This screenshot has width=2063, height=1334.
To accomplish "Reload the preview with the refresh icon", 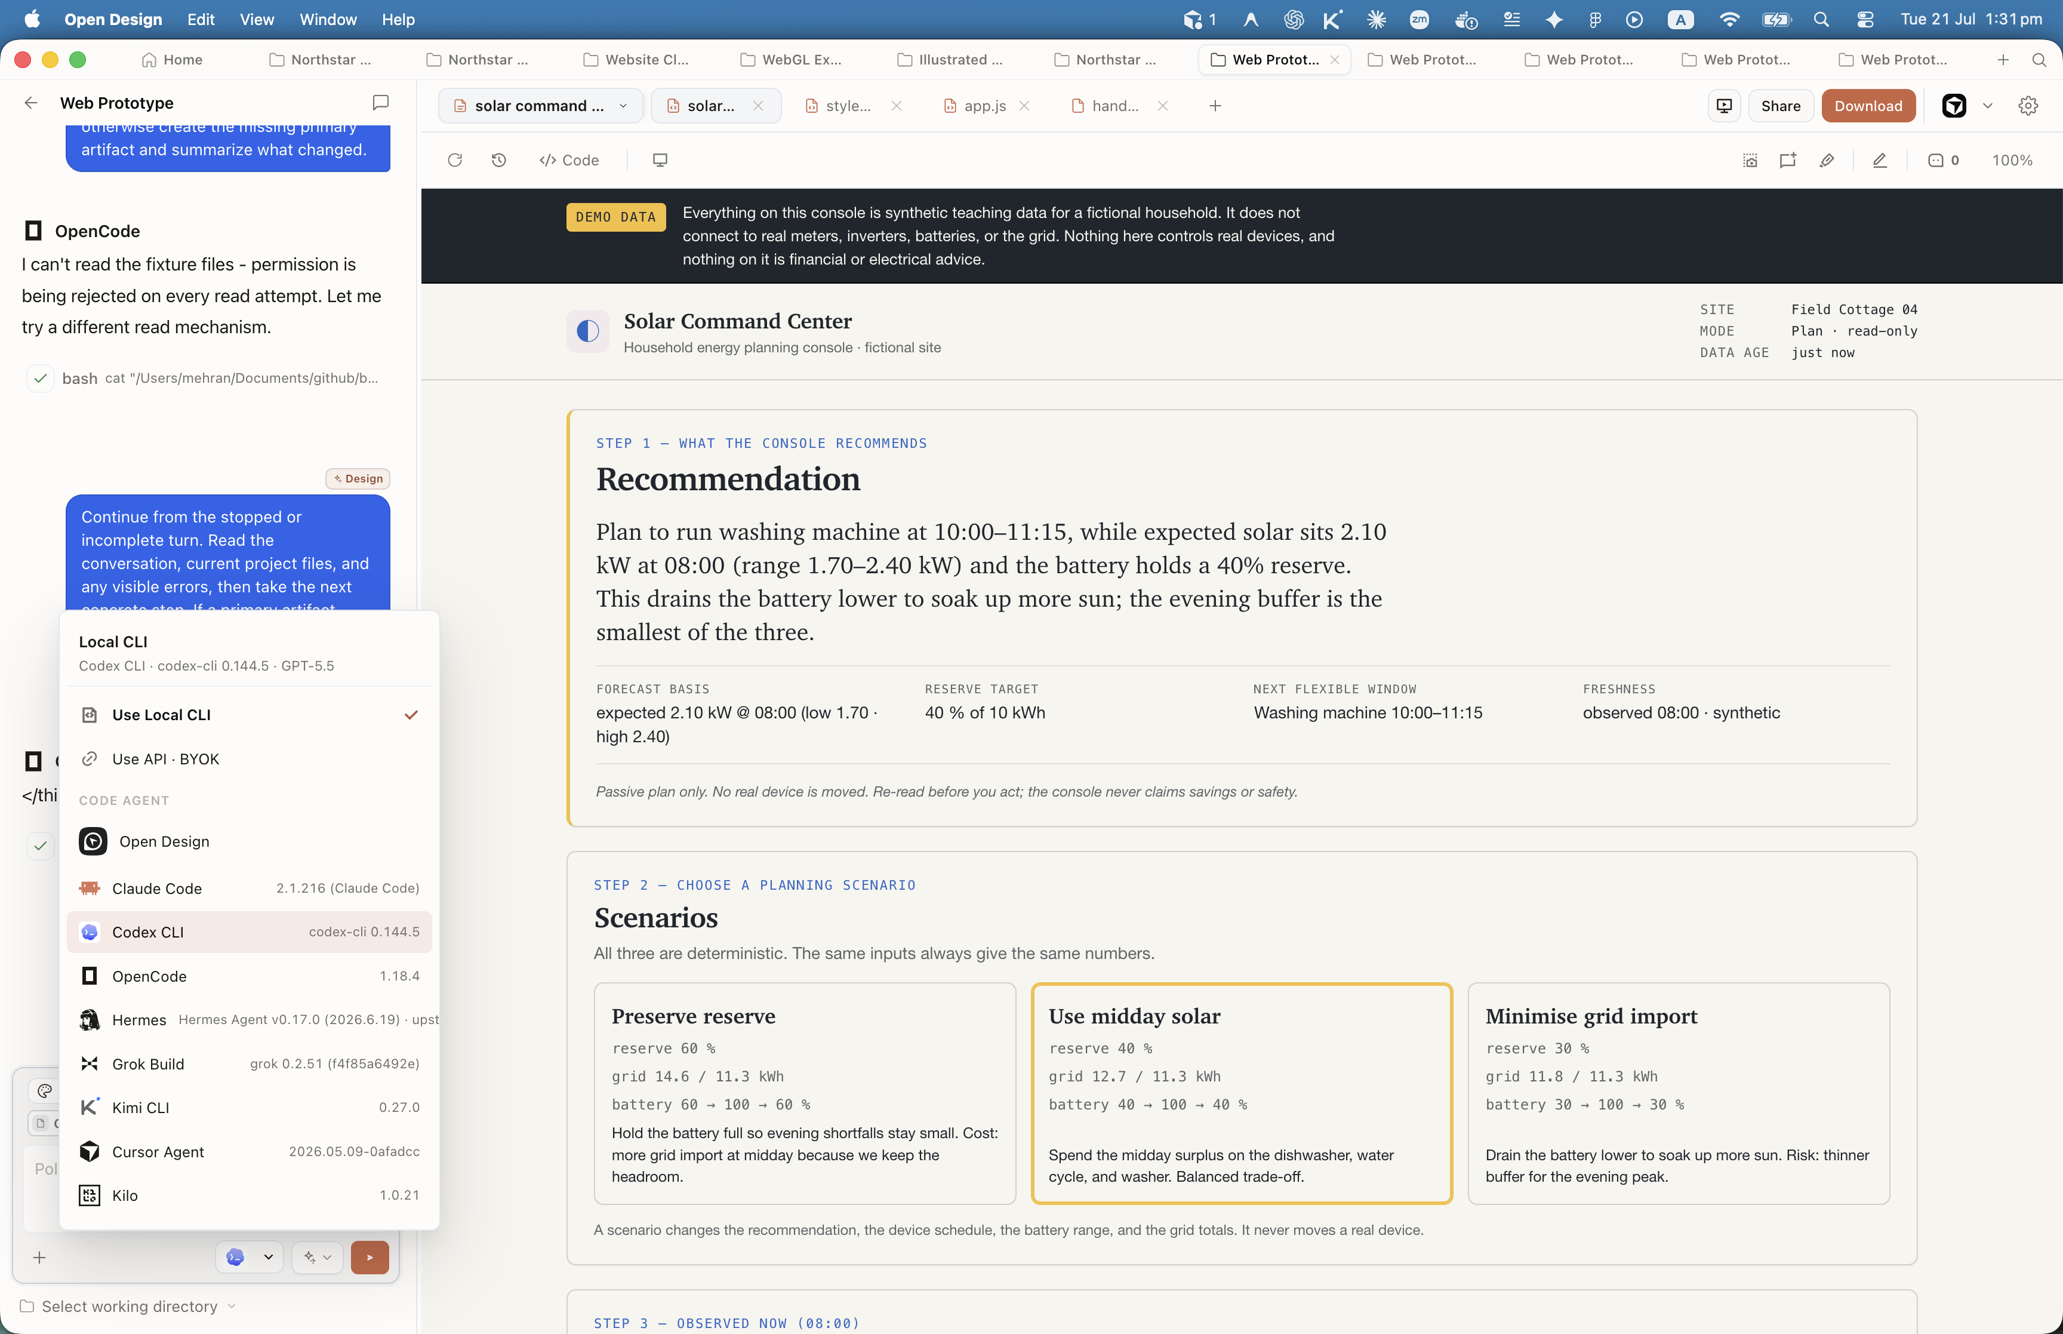I will (454, 160).
